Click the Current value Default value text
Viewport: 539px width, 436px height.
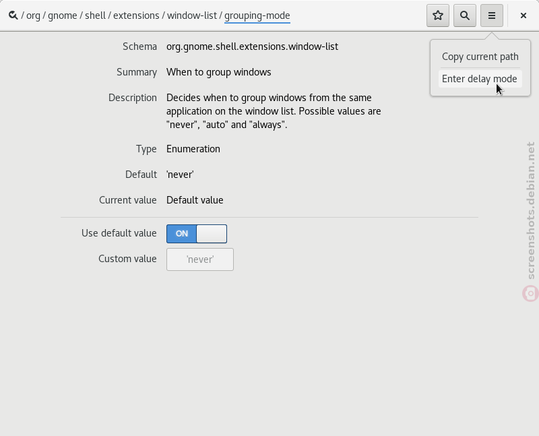(x=195, y=200)
